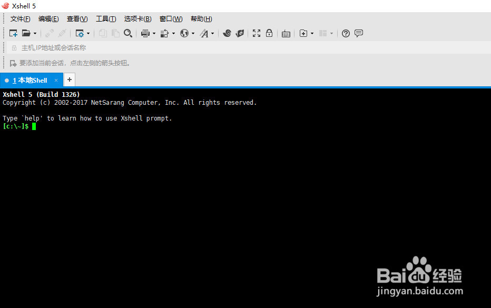Open the 工具(T) menu

[x=106, y=19]
